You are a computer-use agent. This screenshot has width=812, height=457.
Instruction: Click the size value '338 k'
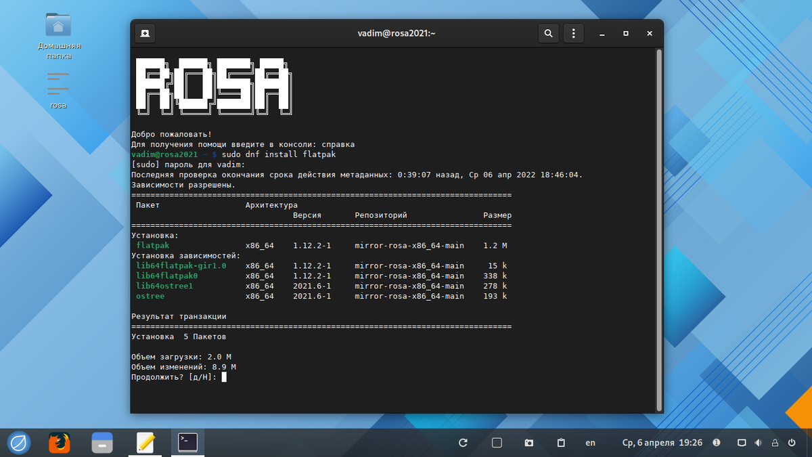pyautogui.click(x=495, y=276)
